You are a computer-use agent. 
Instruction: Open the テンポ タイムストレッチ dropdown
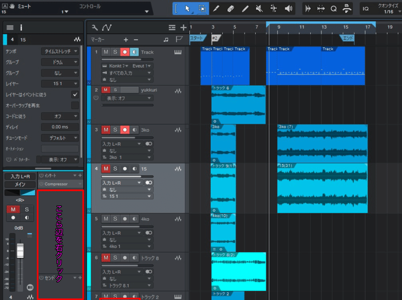pyautogui.click(x=60, y=51)
